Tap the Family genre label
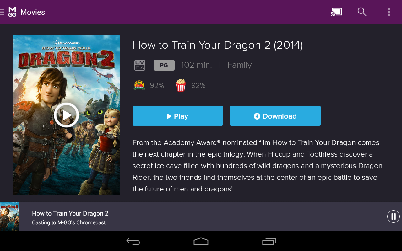 (x=239, y=65)
